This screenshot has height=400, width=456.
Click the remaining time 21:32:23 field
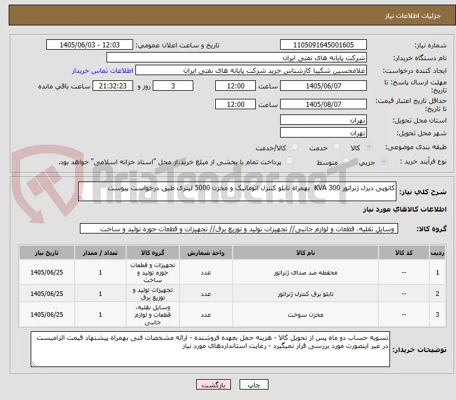pos(113,86)
